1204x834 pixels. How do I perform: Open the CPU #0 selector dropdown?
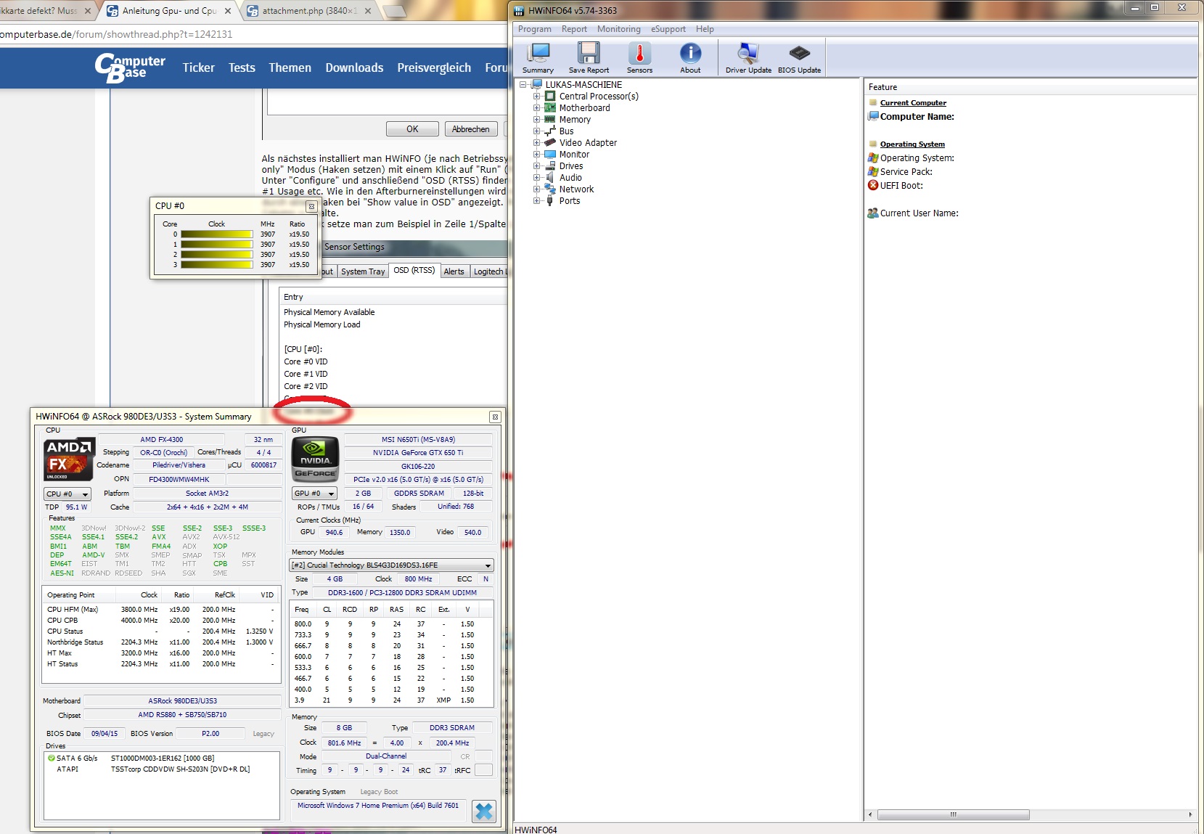click(67, 494)
